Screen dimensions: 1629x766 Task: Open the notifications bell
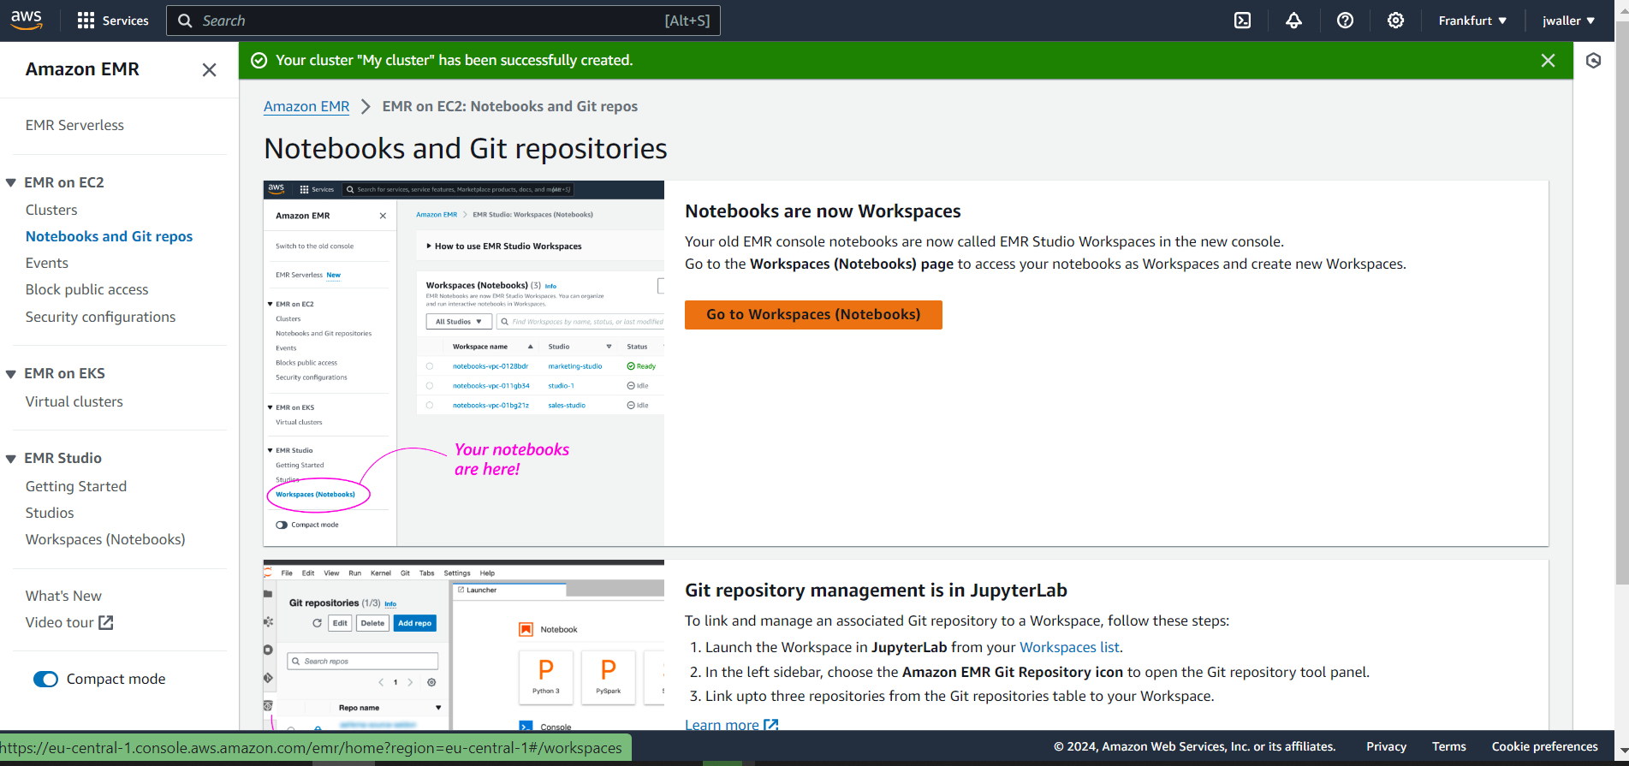1293,21
